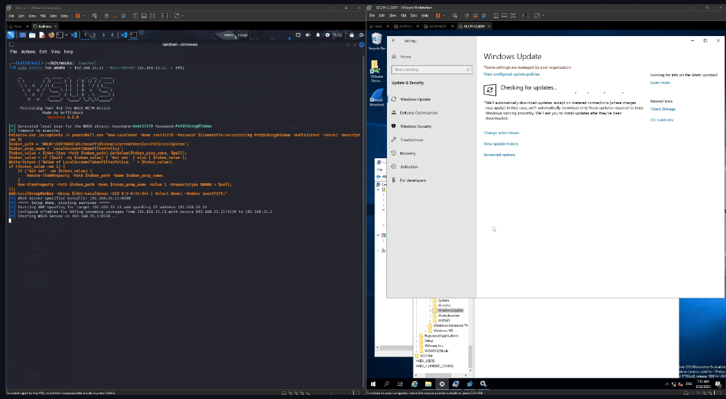
Task: Click the registry tree vertical scrollbar
Action: [x=470, y=357]
